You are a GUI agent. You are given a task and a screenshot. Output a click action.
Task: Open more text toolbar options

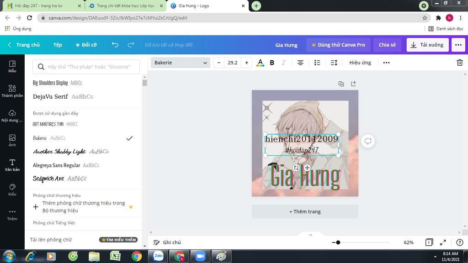tap(386, 63)
